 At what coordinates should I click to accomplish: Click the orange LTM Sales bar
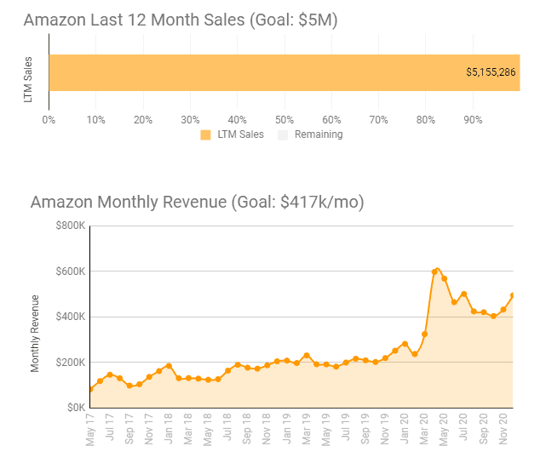coord(256,72)
